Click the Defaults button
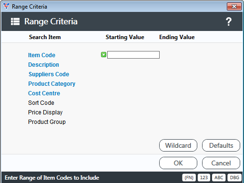This screenshot has height=183, width=244. tap(221, 145)
